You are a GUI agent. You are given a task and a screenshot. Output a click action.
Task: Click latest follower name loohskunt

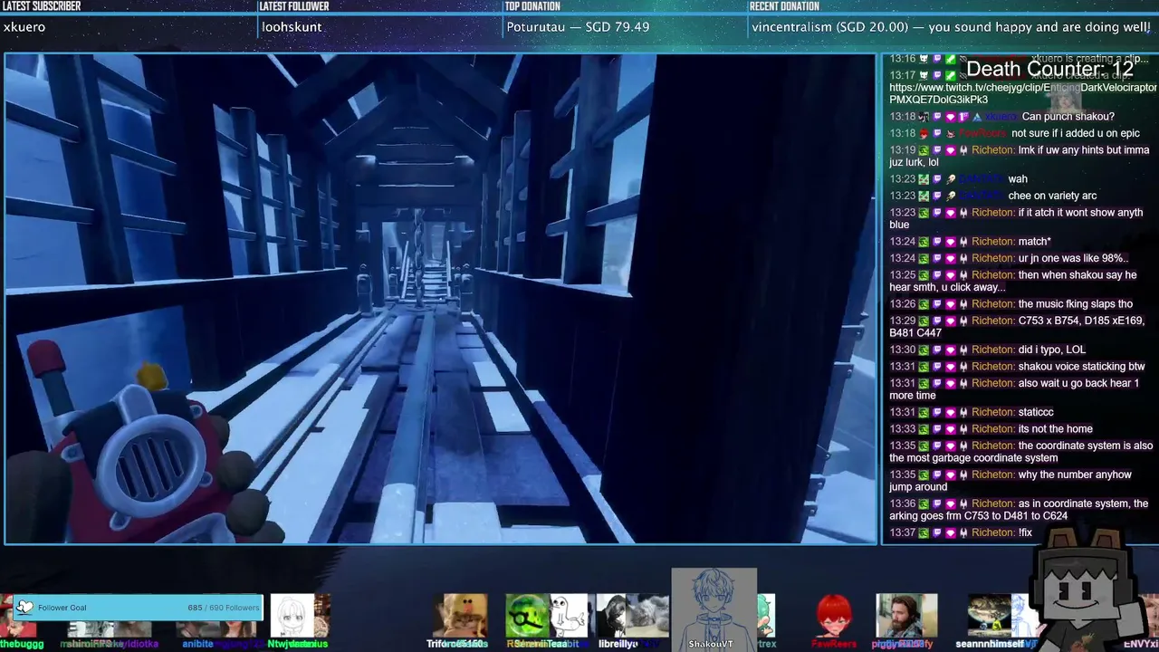292,27
